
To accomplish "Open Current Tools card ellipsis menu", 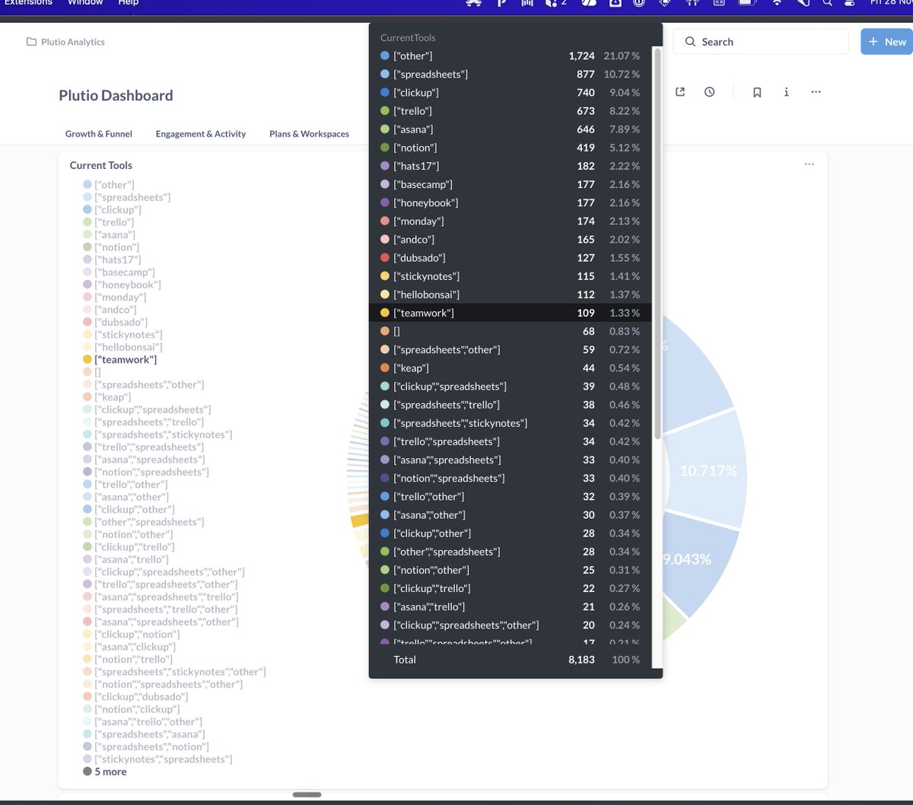I will point(810,164).
